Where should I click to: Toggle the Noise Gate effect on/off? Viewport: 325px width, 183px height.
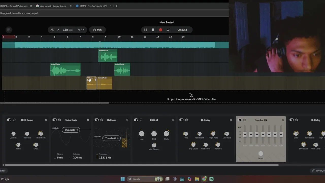54,120
